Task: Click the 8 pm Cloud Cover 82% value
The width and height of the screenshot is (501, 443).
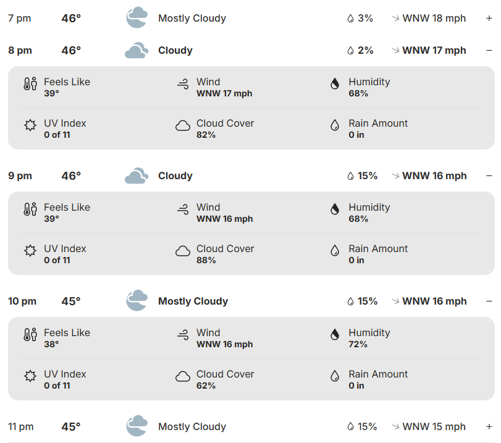Action: [x=206, y=135]
